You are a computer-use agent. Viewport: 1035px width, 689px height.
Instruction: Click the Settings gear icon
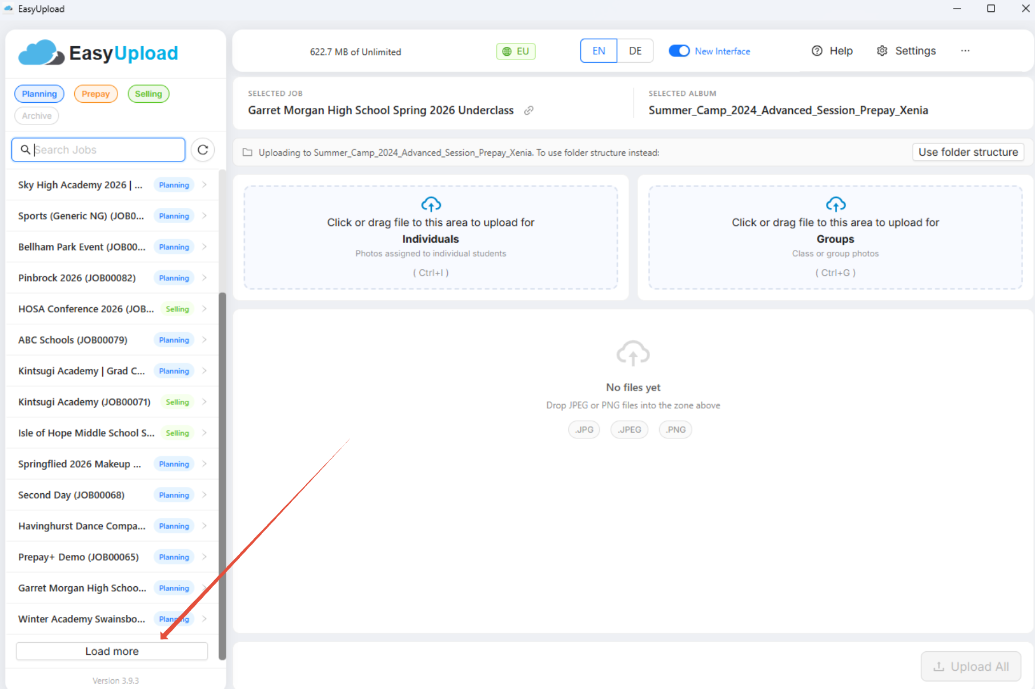click(882, 51)
